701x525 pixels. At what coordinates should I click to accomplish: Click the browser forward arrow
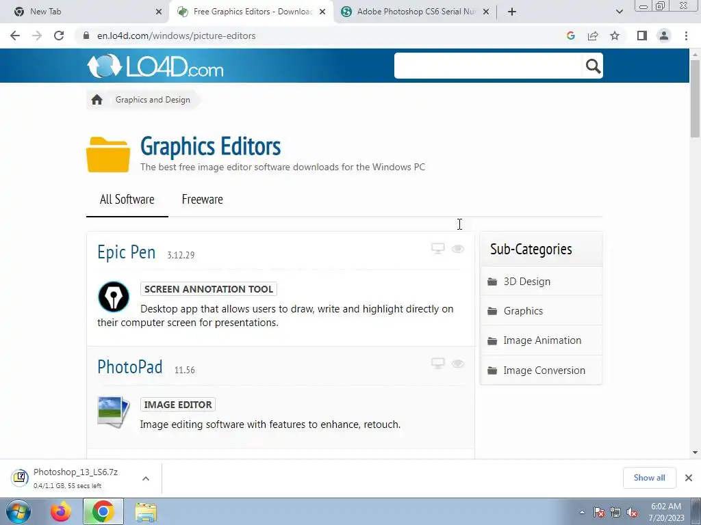pos(37,36)
